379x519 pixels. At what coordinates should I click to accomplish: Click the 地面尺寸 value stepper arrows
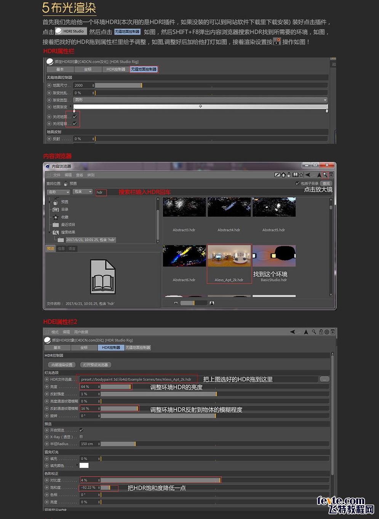[x=93, y=85]
